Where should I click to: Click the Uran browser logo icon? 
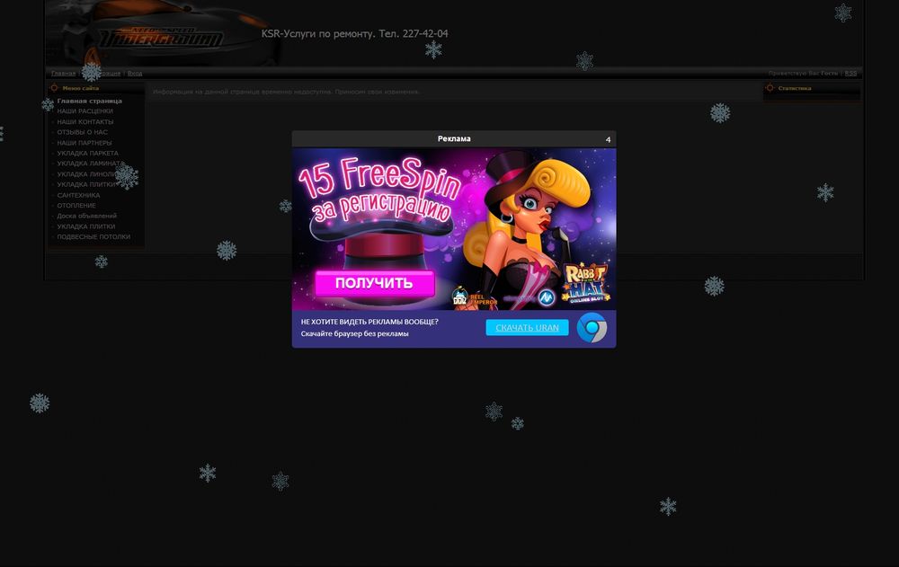click(592, 328)
